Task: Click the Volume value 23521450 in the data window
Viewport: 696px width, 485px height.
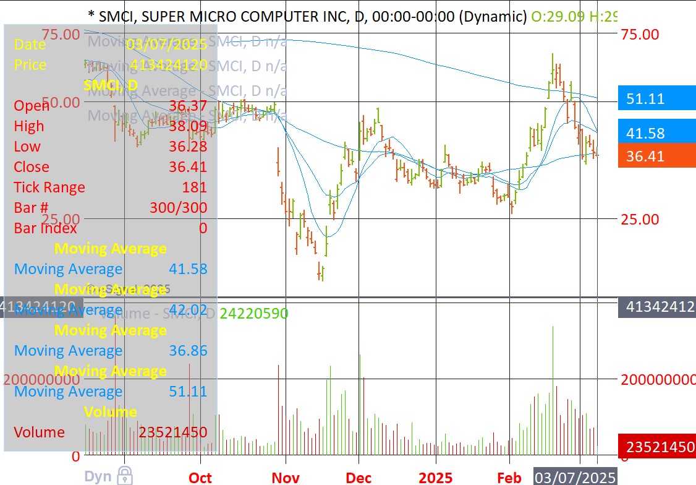Action: coord(173,432)
